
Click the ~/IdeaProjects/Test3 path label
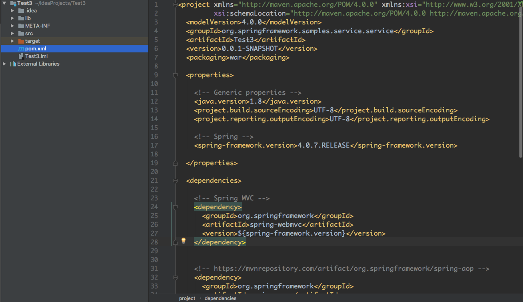coord(60,3)
